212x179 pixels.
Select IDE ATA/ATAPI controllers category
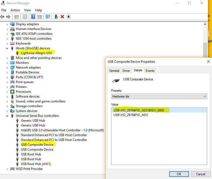[34, 34]
